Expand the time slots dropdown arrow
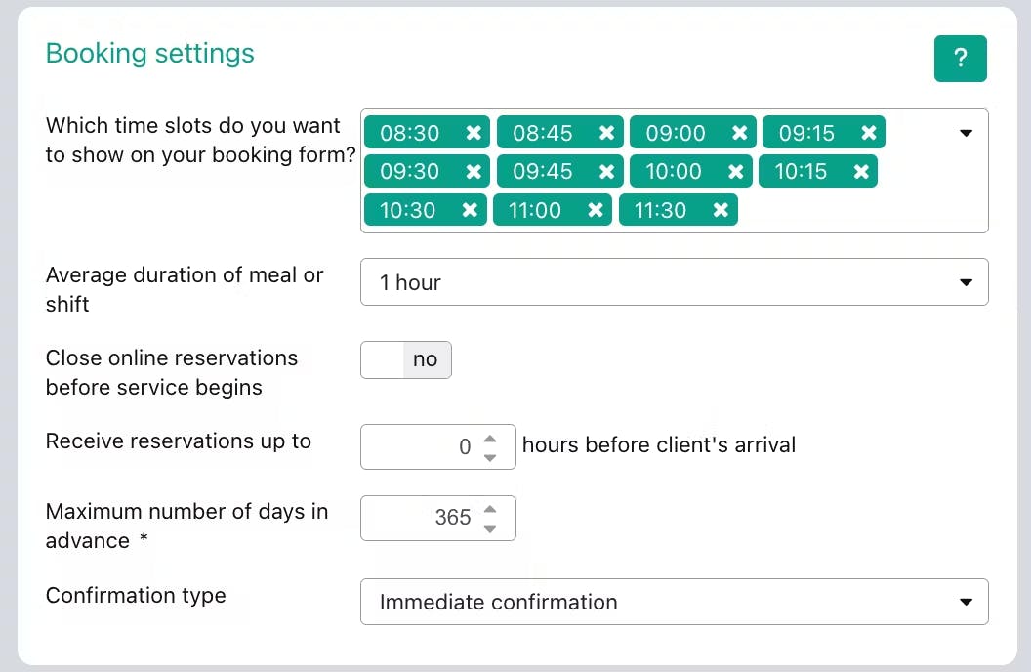Viewport: 1031px width, 672px height. (x=967, y=133)
